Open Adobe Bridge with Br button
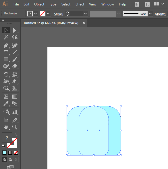 (x=137, y=4)
